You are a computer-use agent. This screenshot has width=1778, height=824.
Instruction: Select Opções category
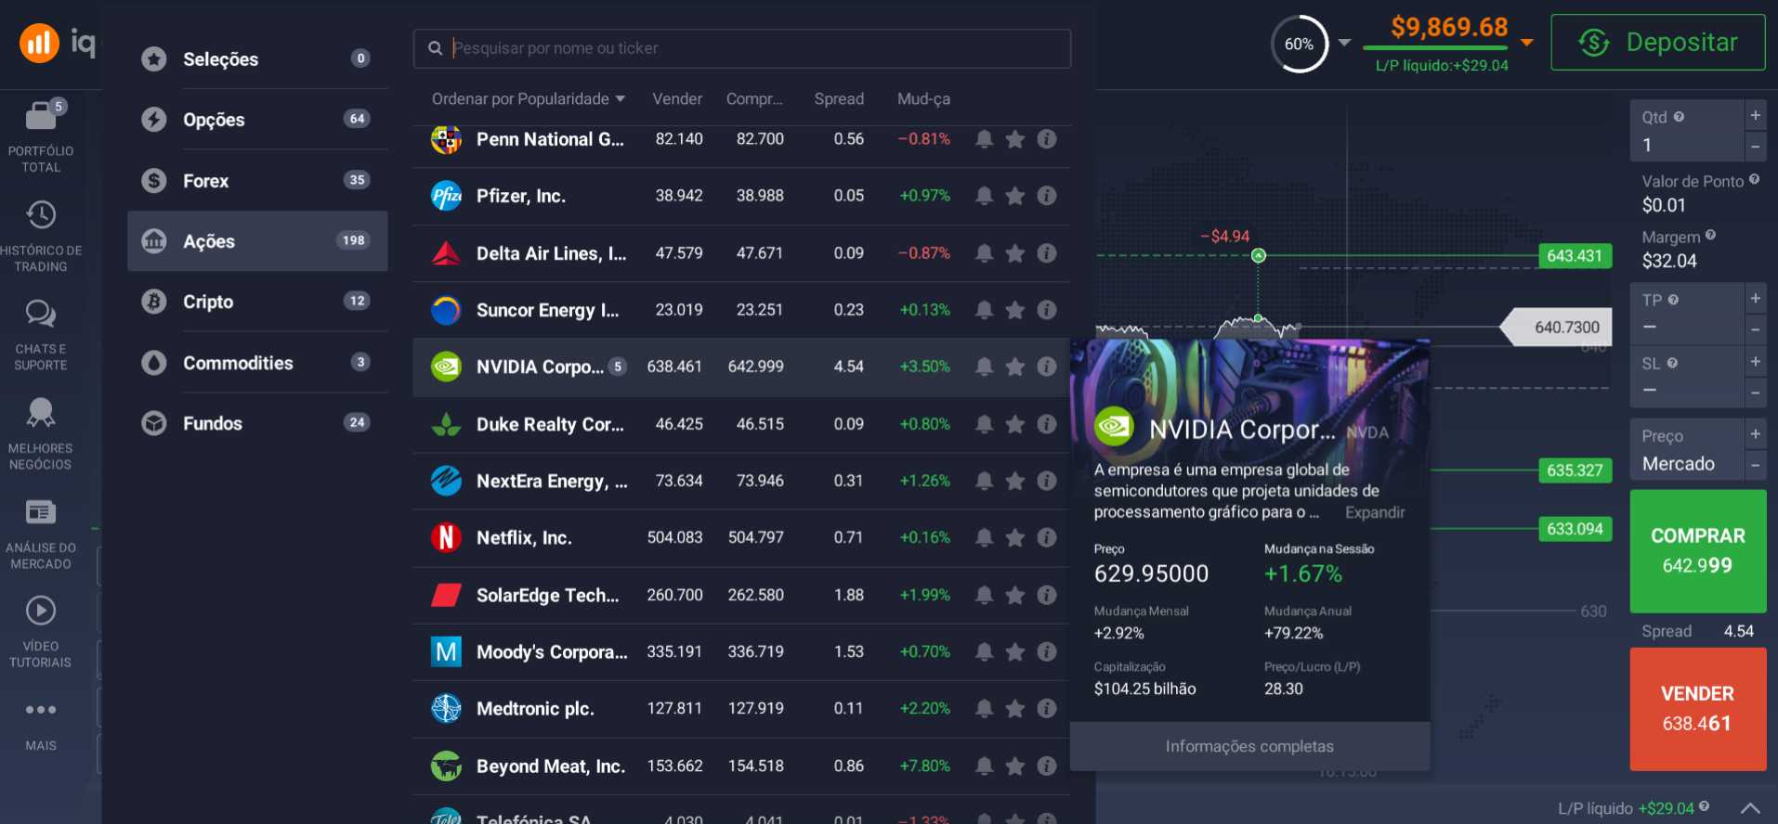pyautogui.click(x=257, y=119)
